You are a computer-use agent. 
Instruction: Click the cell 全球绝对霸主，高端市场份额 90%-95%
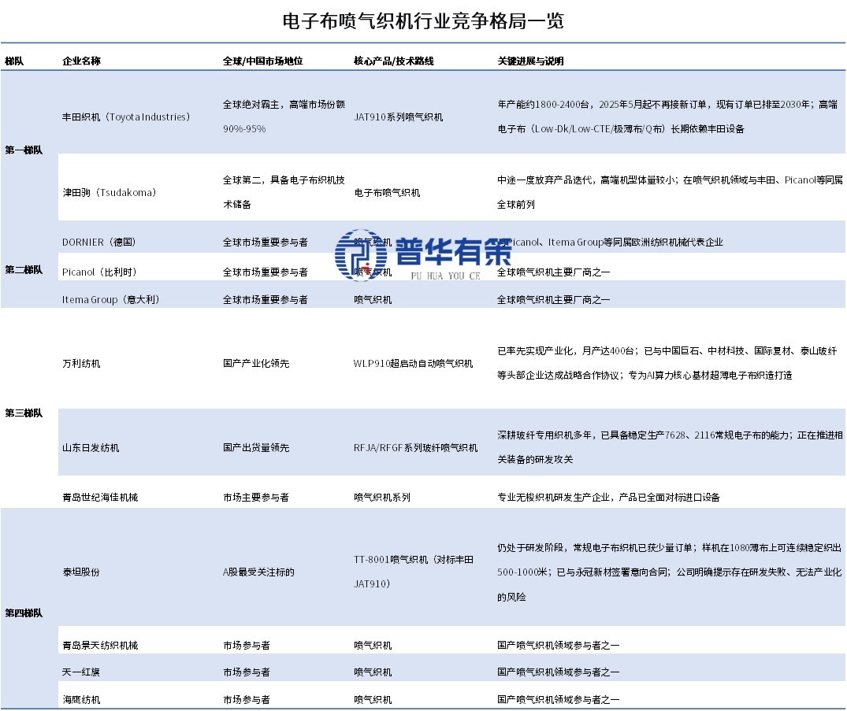point(284,117)
